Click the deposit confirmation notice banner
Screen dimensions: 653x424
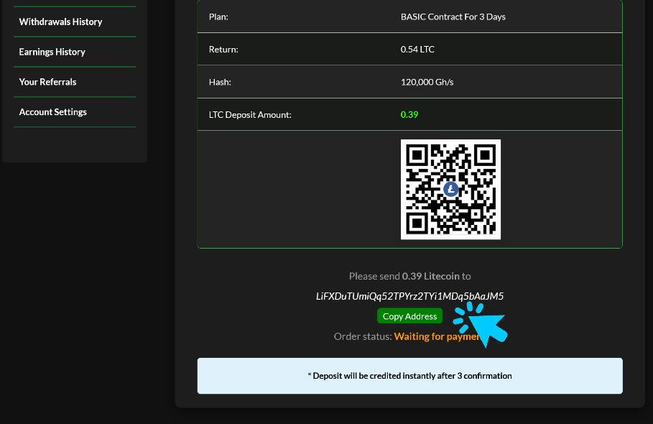(x=409, y=375)
